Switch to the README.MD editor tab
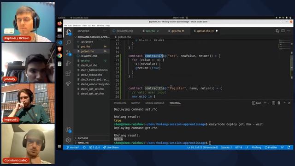Viewport: 295px width, 166px height. (123, 31)
